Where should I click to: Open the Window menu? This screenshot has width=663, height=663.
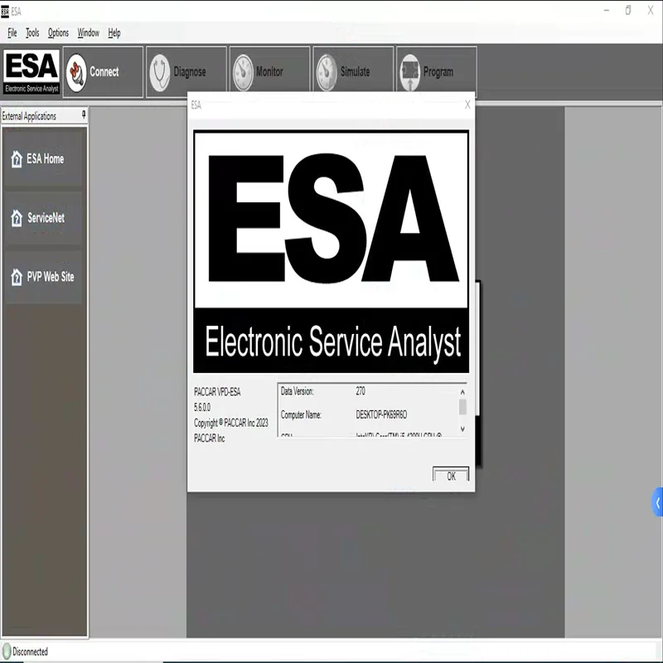click(x=88, y=33)
